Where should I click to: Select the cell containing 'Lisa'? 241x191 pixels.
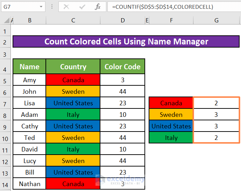29,103
